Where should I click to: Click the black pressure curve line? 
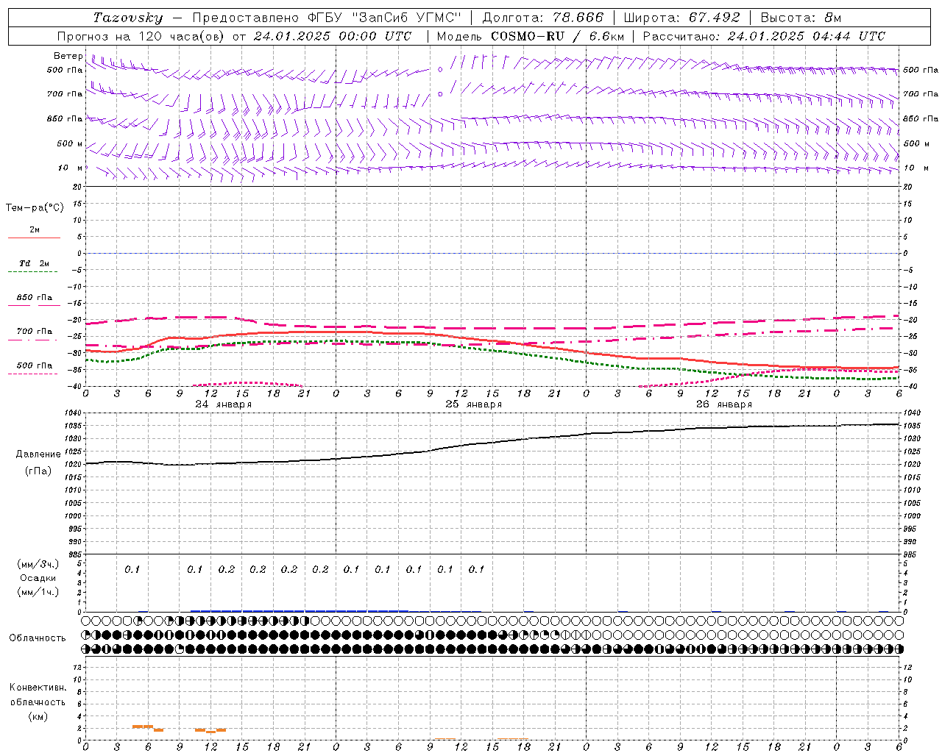click(x=492, y=444)
